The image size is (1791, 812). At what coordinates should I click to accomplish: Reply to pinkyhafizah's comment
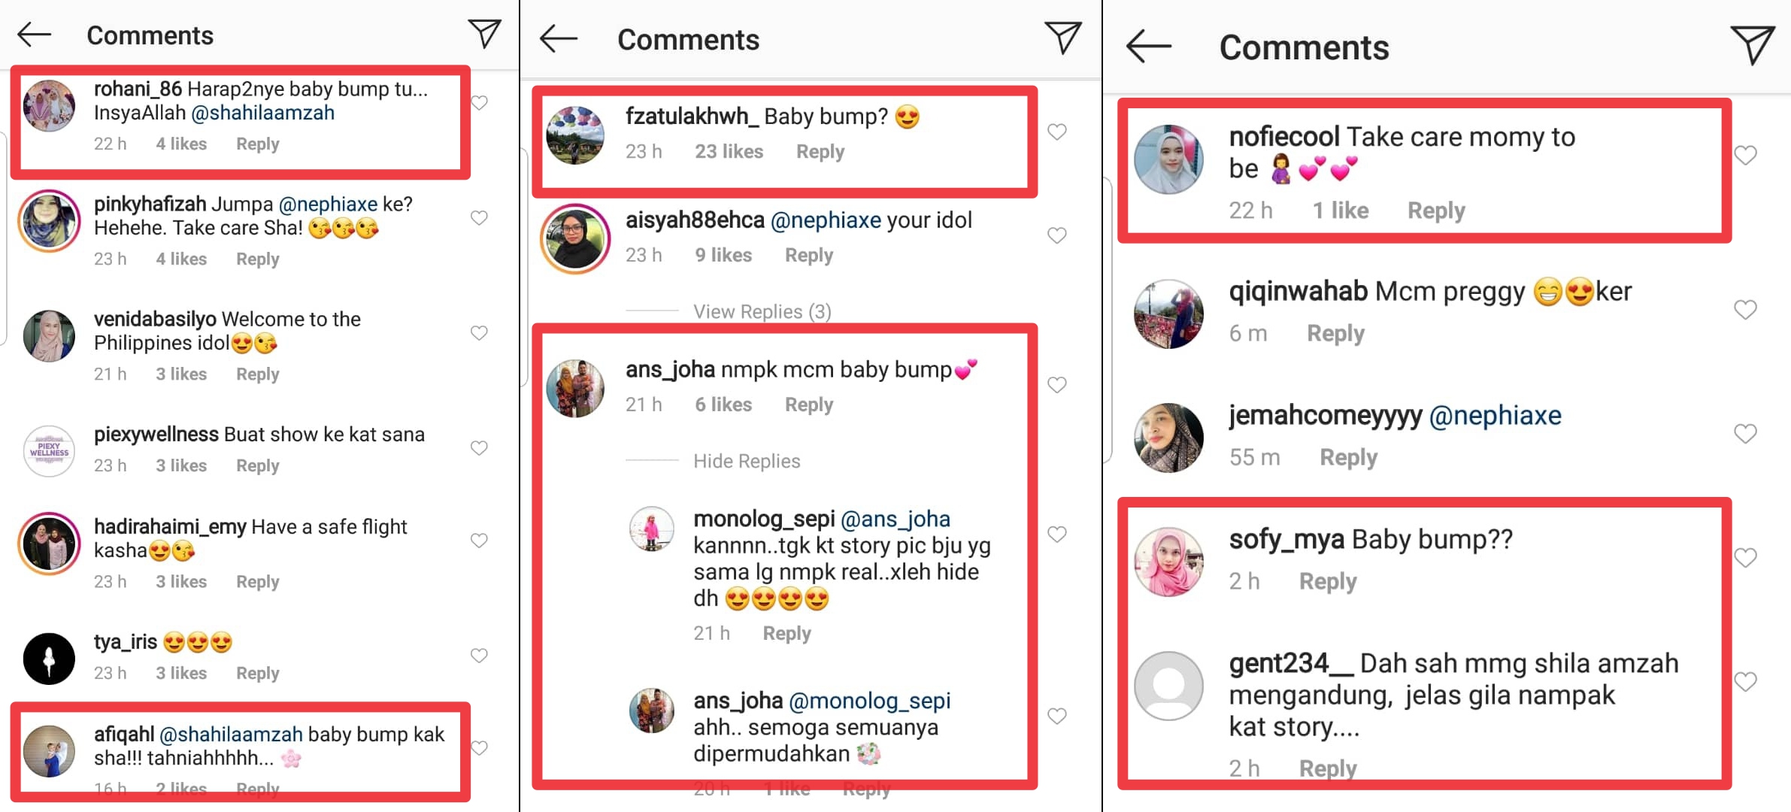tap(257, 259)
